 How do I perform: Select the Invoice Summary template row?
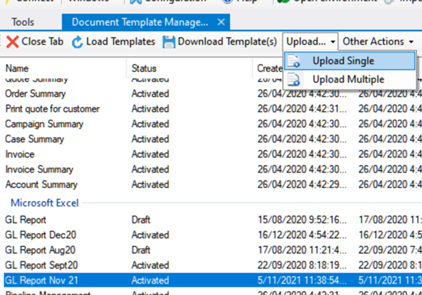(x=39, y=169)
